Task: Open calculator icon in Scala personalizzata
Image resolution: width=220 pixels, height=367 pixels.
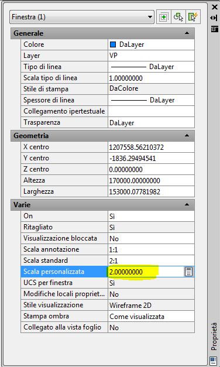Action: click(x=188, y=272)
